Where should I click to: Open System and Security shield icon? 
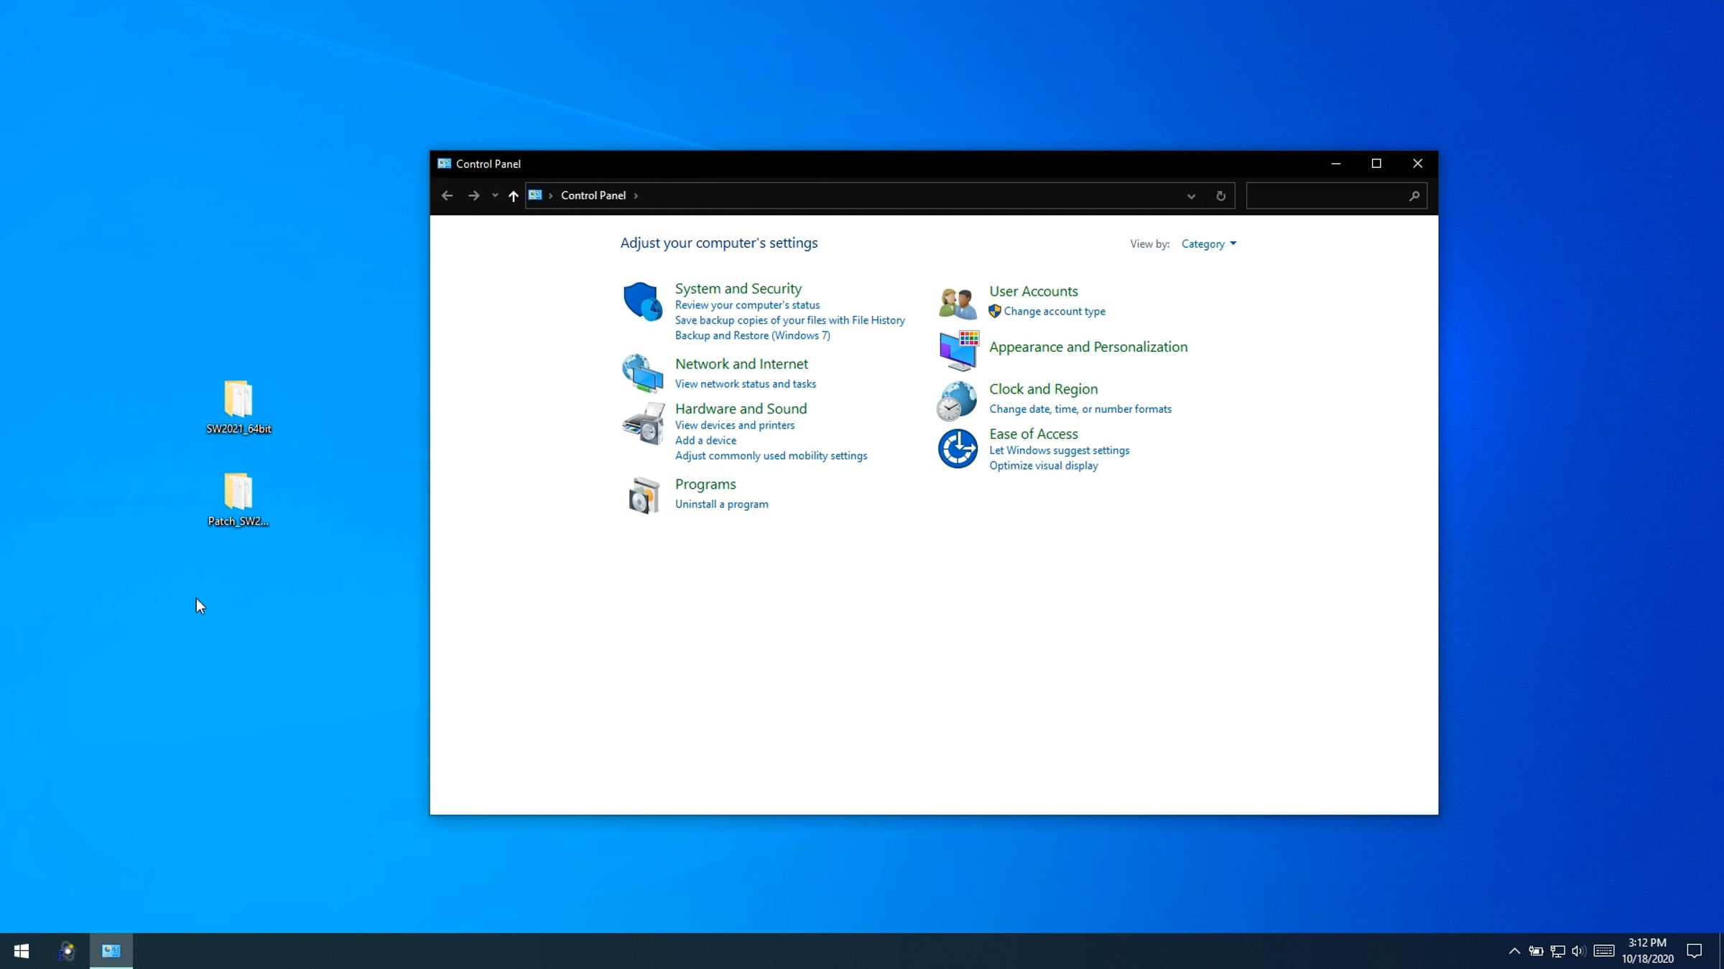(x=642, y=301)
